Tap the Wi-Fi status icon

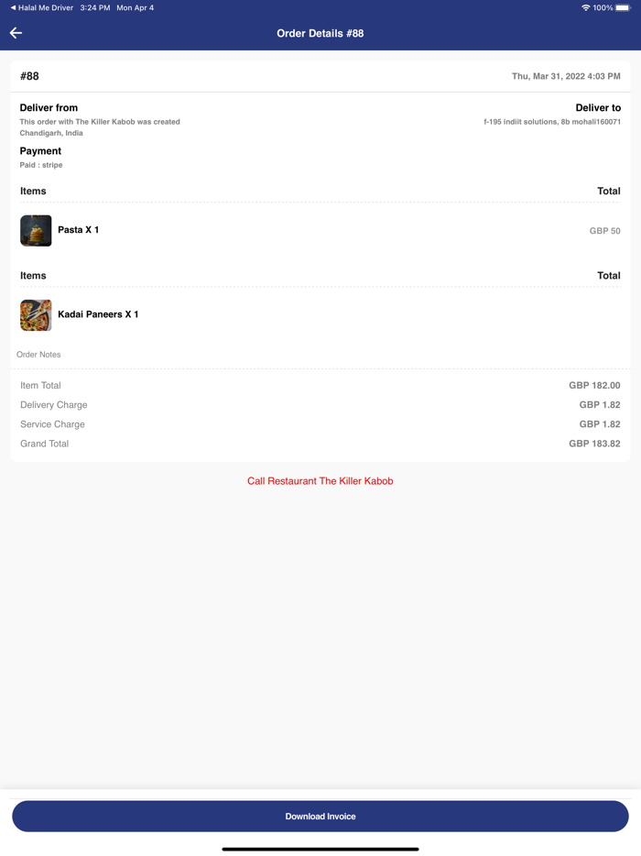[585, 7]
